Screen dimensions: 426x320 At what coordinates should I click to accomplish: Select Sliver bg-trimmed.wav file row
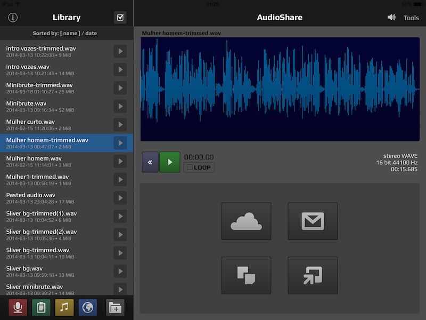[x=67, y=253]
